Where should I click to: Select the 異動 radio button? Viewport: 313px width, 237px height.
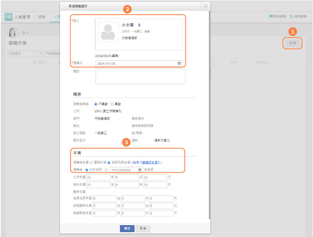pos(112,104)
